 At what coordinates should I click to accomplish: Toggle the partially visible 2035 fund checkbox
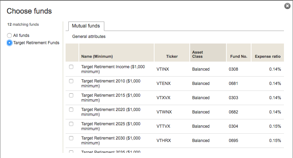pos(71,152)
